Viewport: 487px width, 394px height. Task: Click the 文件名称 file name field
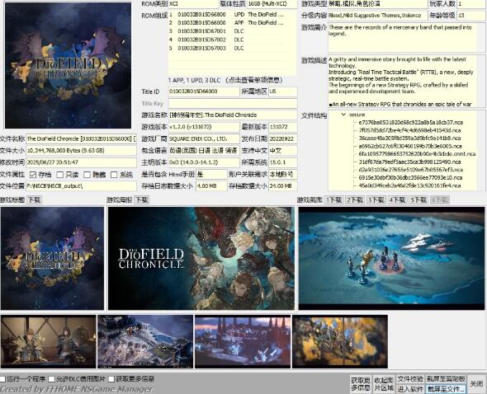81,138
